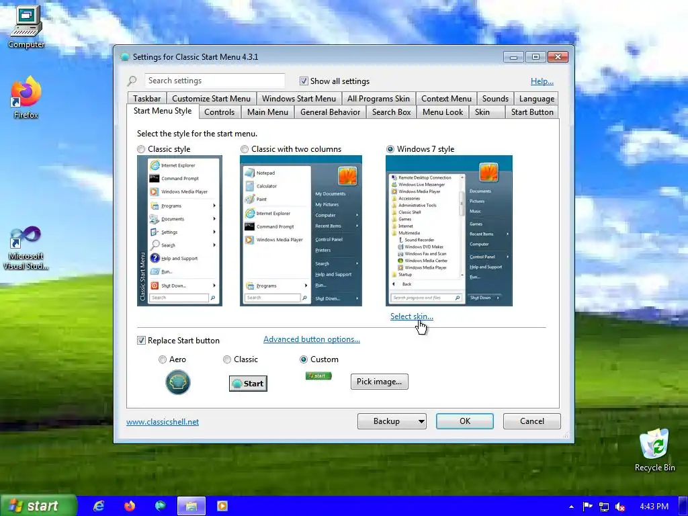
Task: Open the Start Button tab
Action: [532, 112]
